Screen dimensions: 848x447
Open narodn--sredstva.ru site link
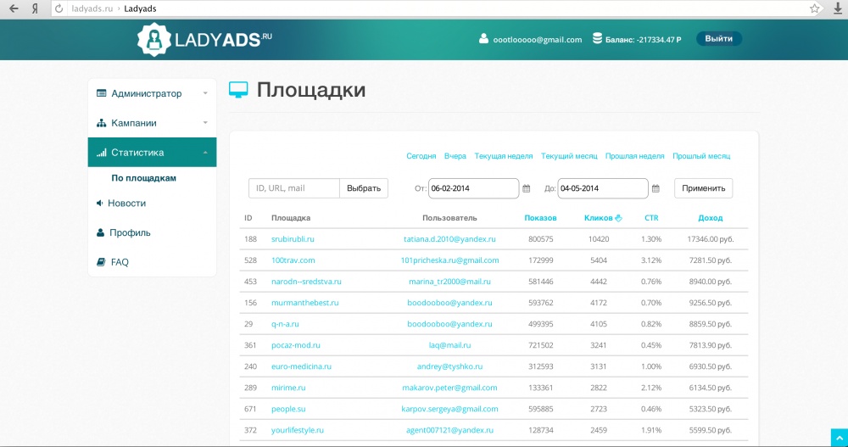(x=306, y=282)
